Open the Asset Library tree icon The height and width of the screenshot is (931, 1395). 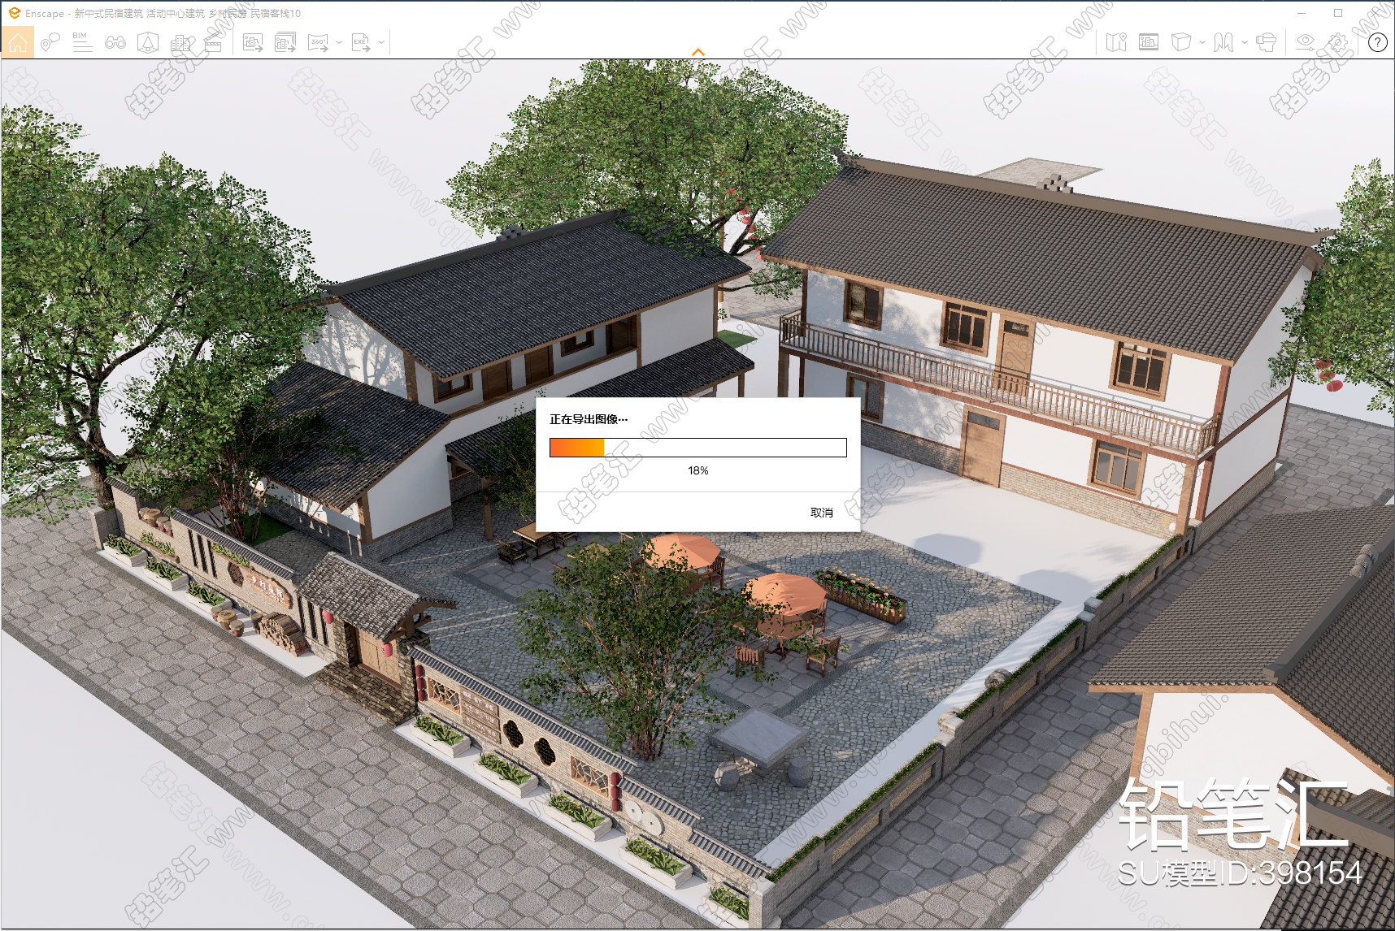(147, 42)
